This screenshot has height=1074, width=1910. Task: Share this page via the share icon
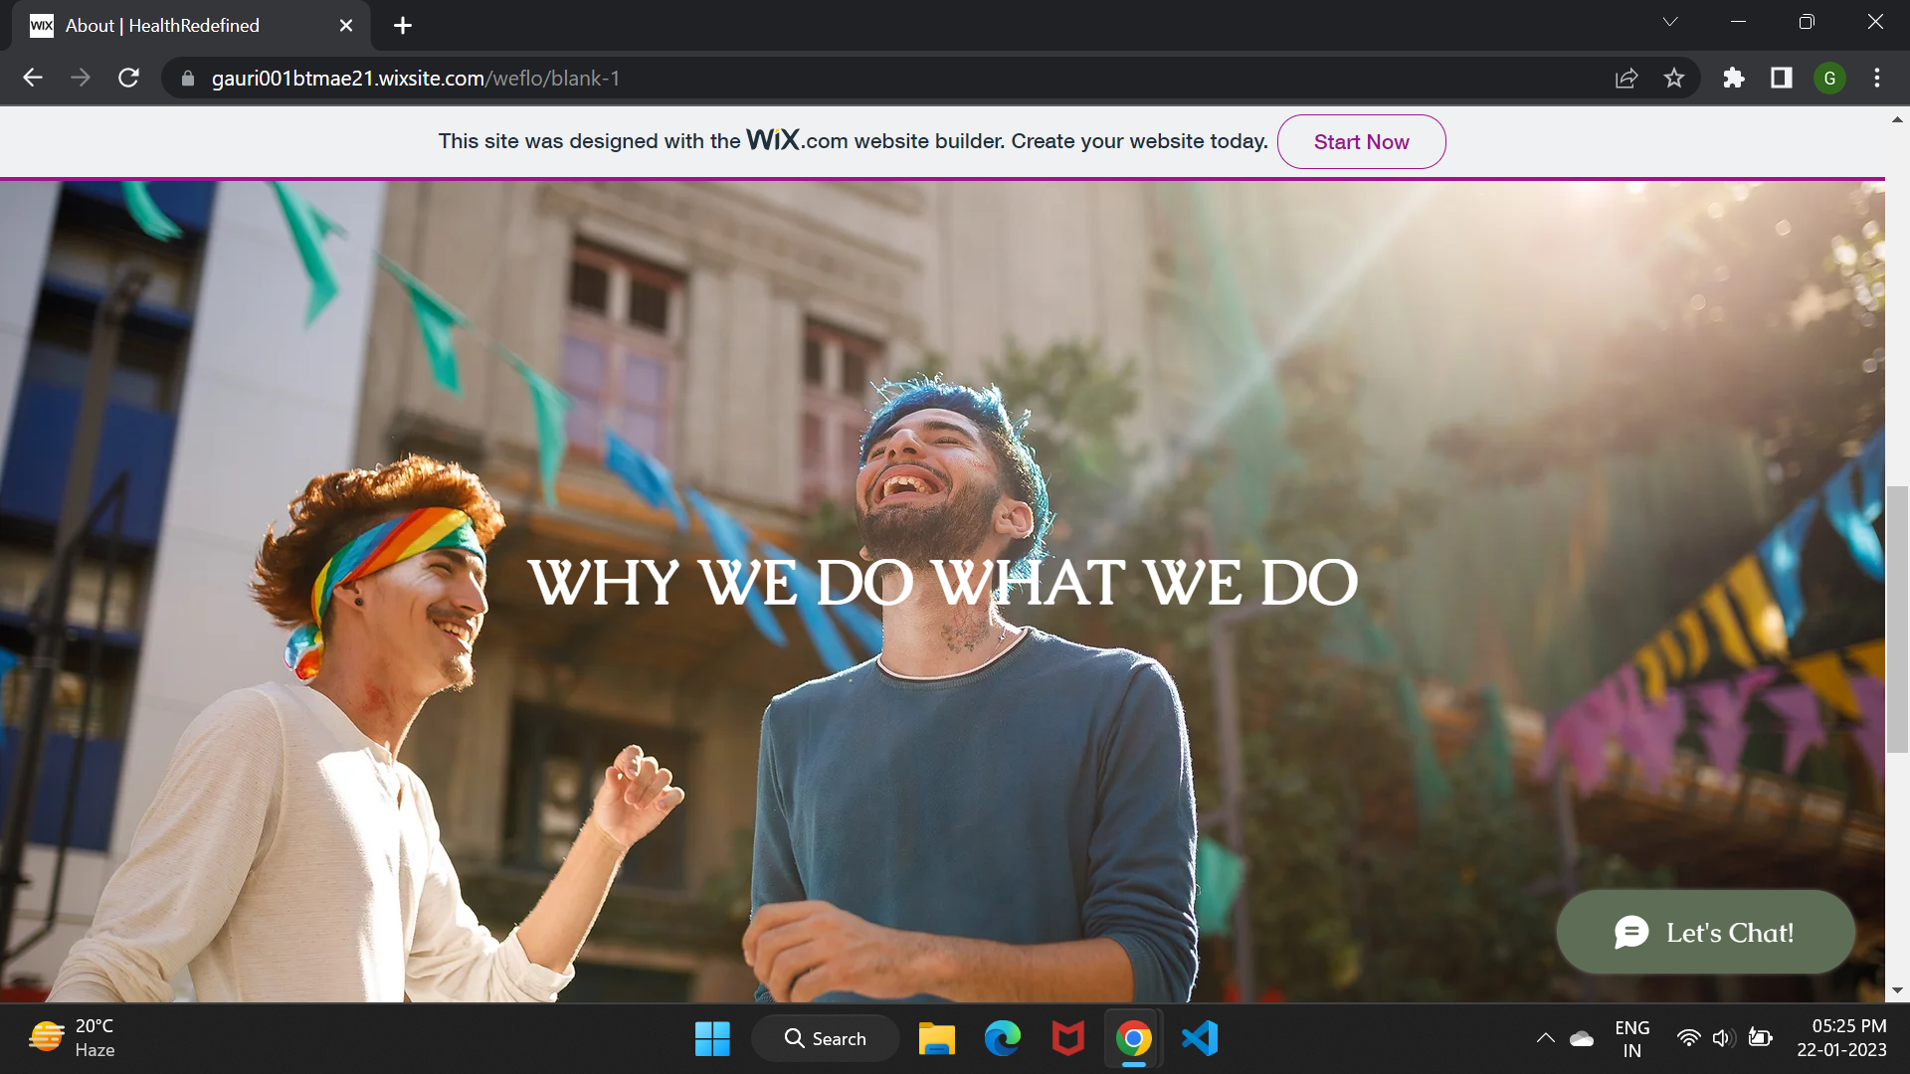click(1626, 78)
